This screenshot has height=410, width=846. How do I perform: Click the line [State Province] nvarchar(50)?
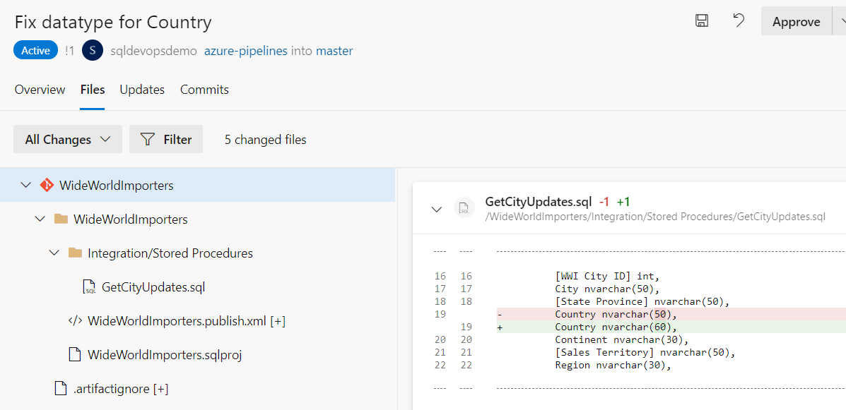(642, 301)
